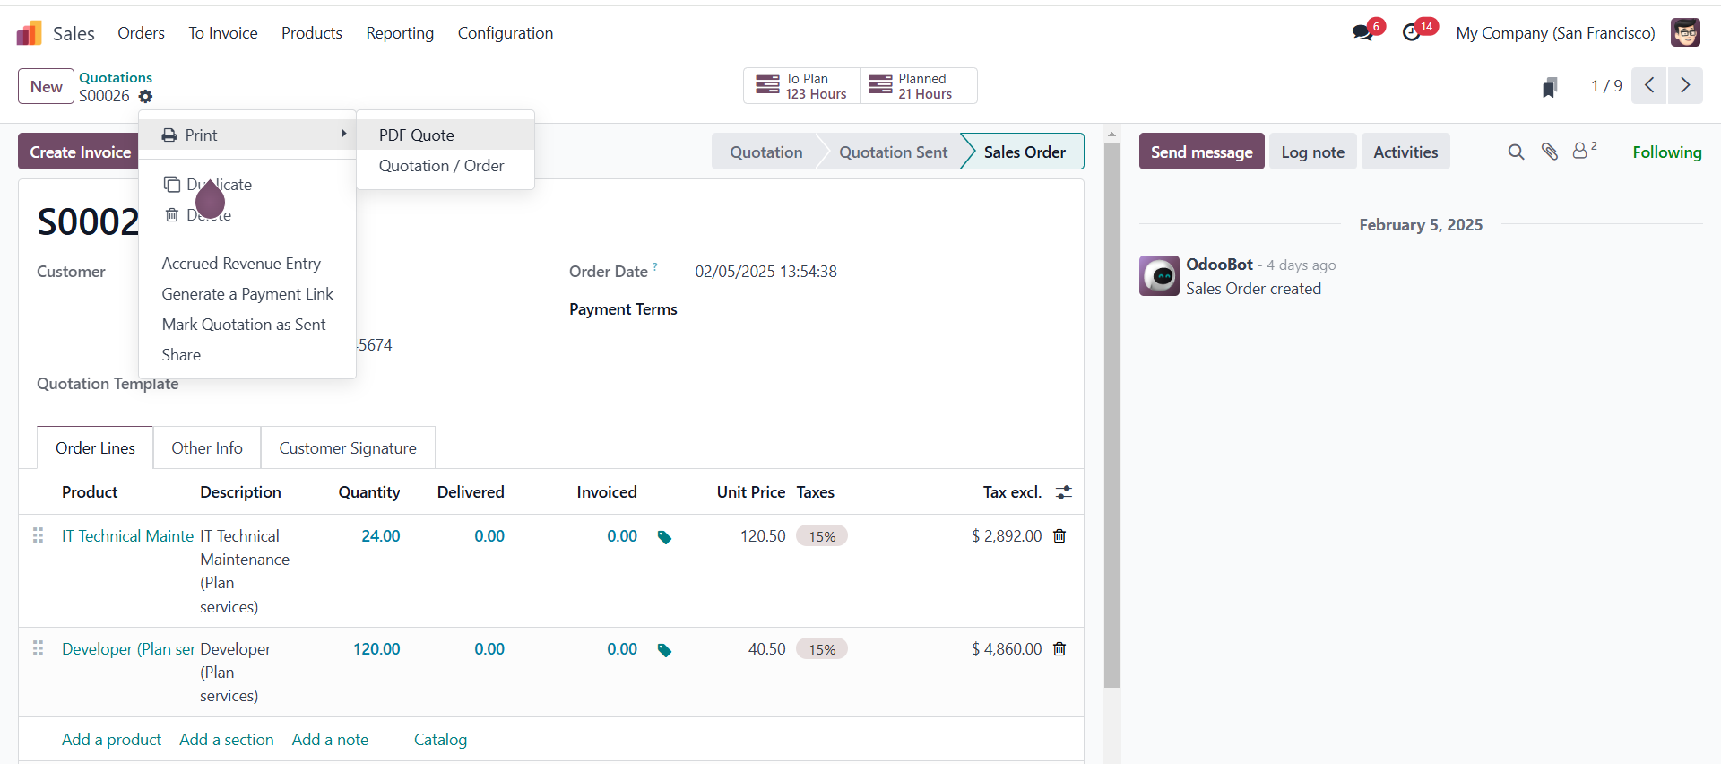Choose Generate a Payment Link

pos(247,294)
